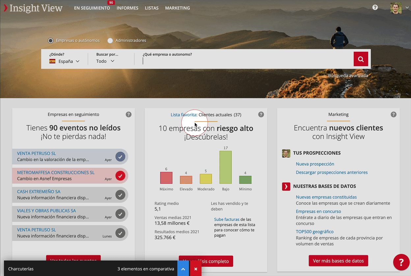Screen dimensions: 411x276
Task: Show help for Lista favorita card
Action: point(261,115)
